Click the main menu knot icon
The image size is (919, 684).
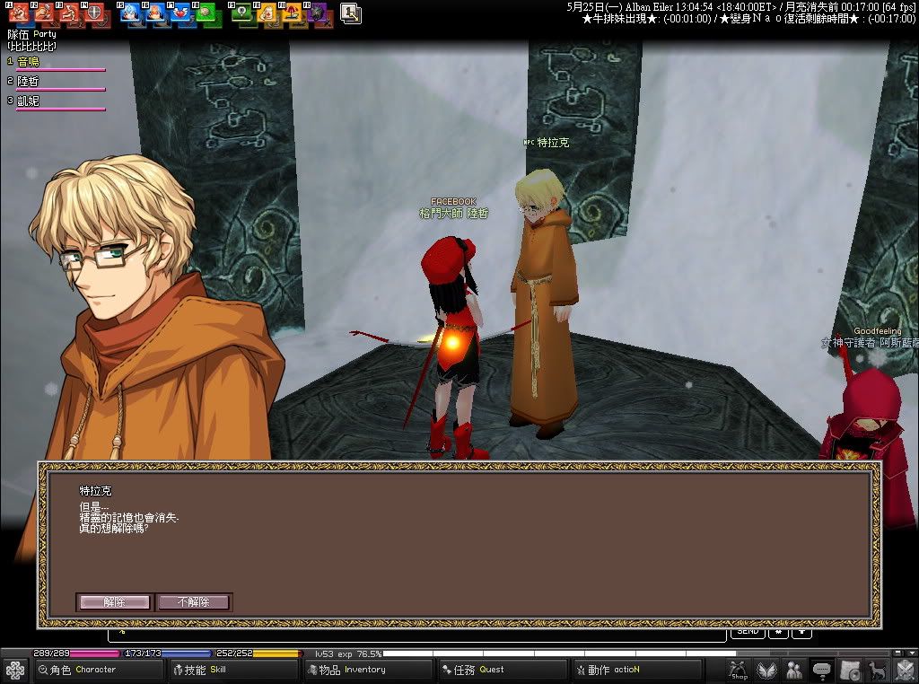pyautogui.click(x=15, y=671)
